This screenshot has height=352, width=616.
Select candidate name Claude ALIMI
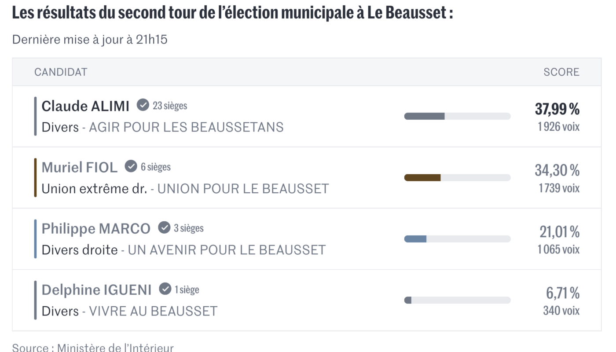[x=85, y=106]
